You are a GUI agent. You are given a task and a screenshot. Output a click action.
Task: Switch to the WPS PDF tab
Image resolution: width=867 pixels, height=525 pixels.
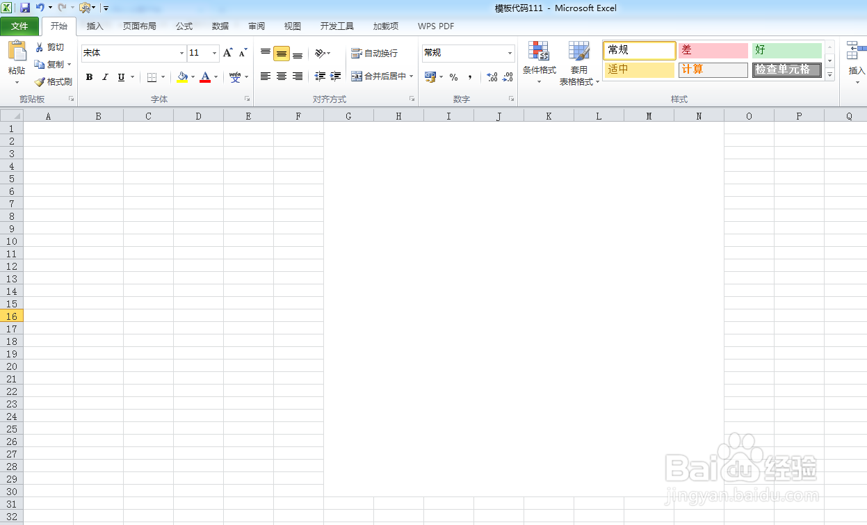[436, 26]
